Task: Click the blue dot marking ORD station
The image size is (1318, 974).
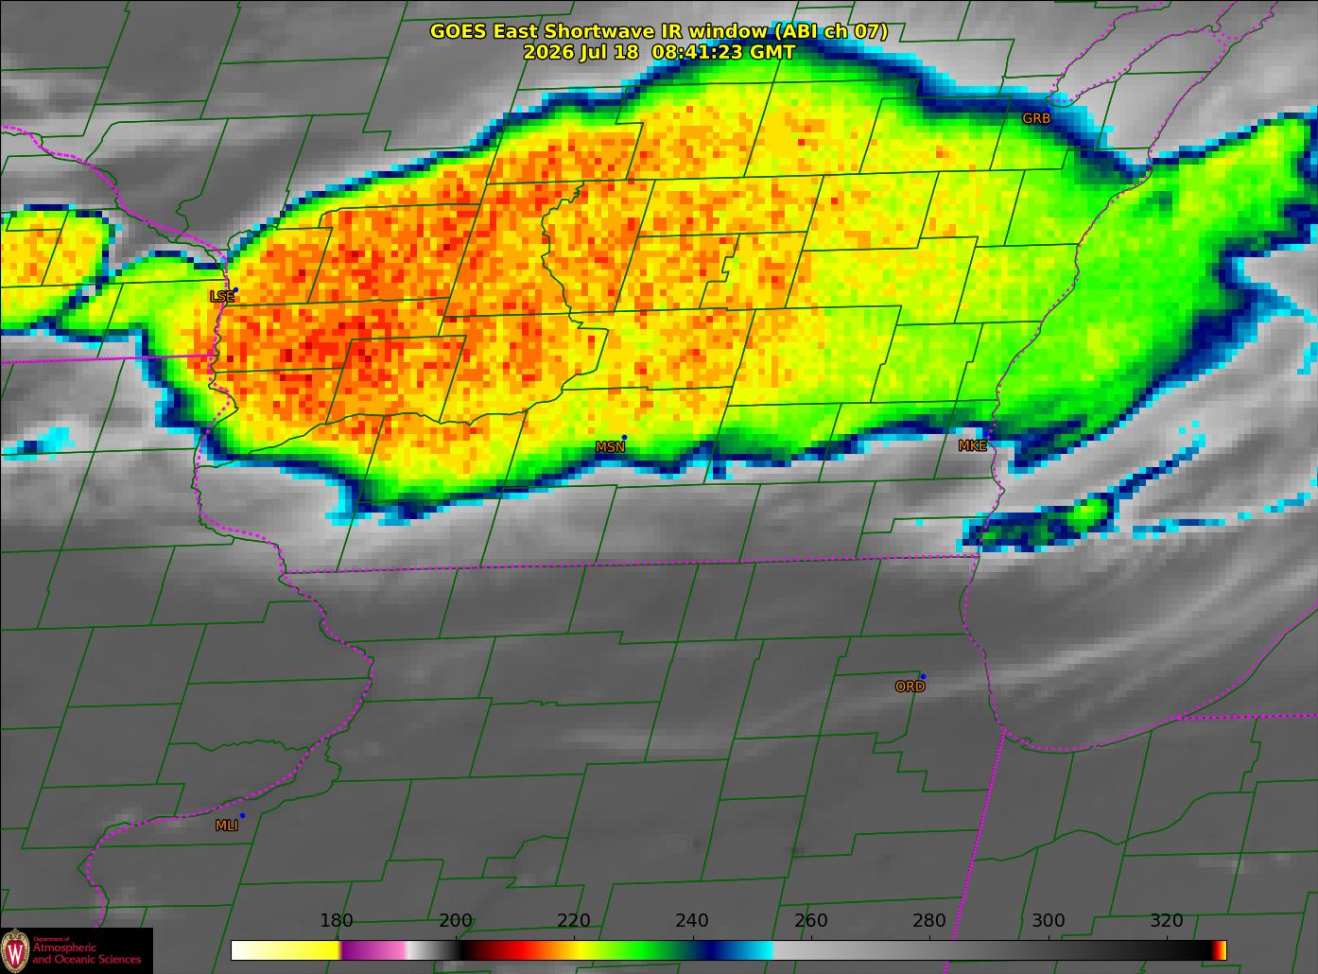Action: pos(923,677)
